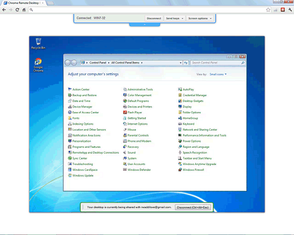
Task: Open Programs and Features link
Action: click(x=87, y=147)
